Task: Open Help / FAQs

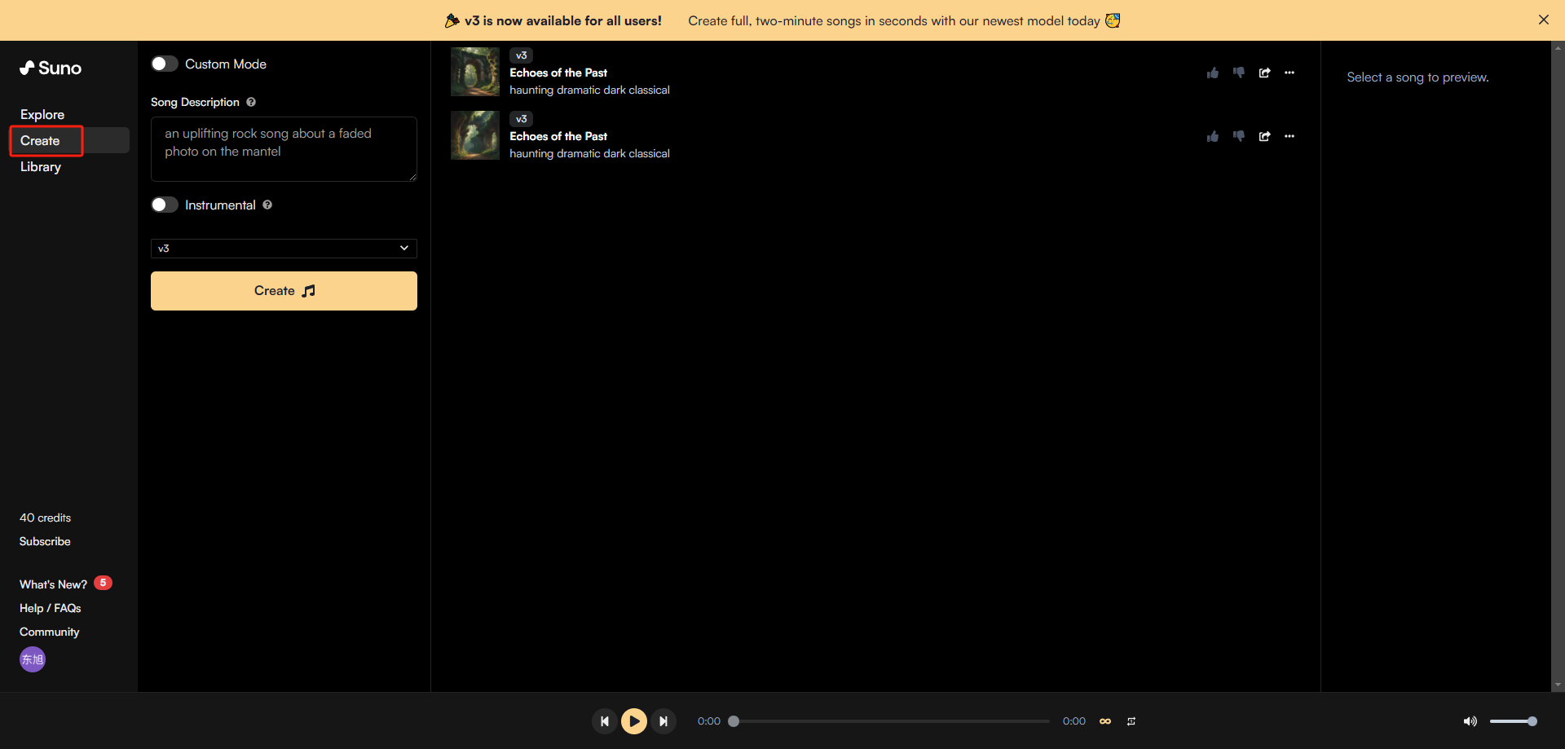Action: click(x=51, y=608)
